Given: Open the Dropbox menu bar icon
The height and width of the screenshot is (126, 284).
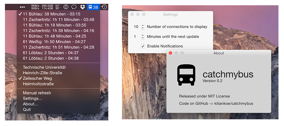Looking at the screenshot, I should (82, 7).
